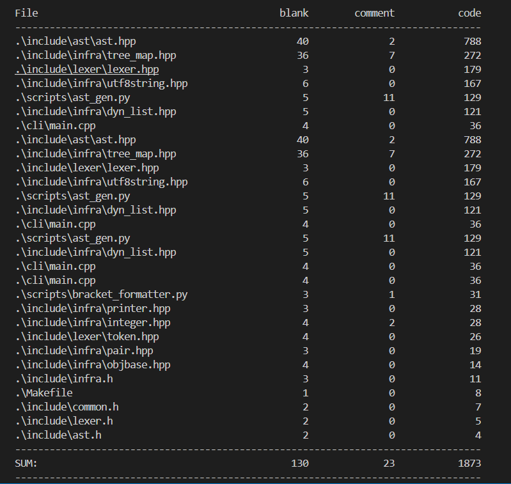This screenshot has height=484, width=511.
Task: Select the comment column header text
Action: 374,13
